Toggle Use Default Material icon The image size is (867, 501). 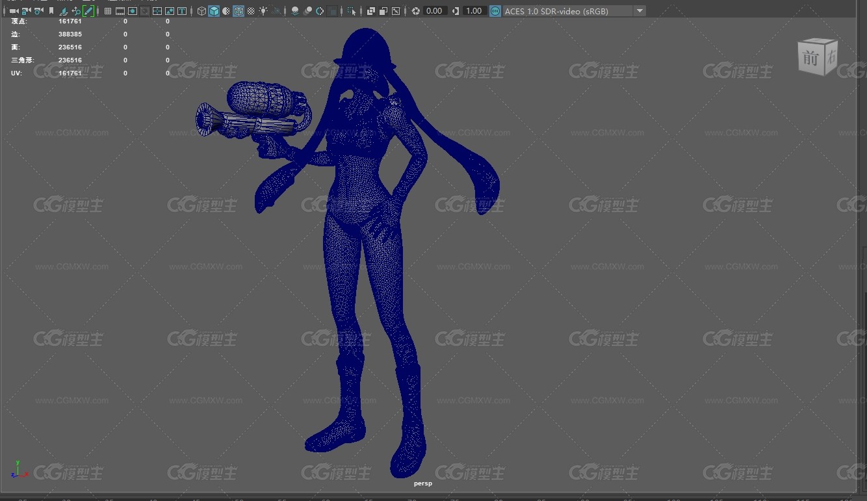click(x=226, y=11)
